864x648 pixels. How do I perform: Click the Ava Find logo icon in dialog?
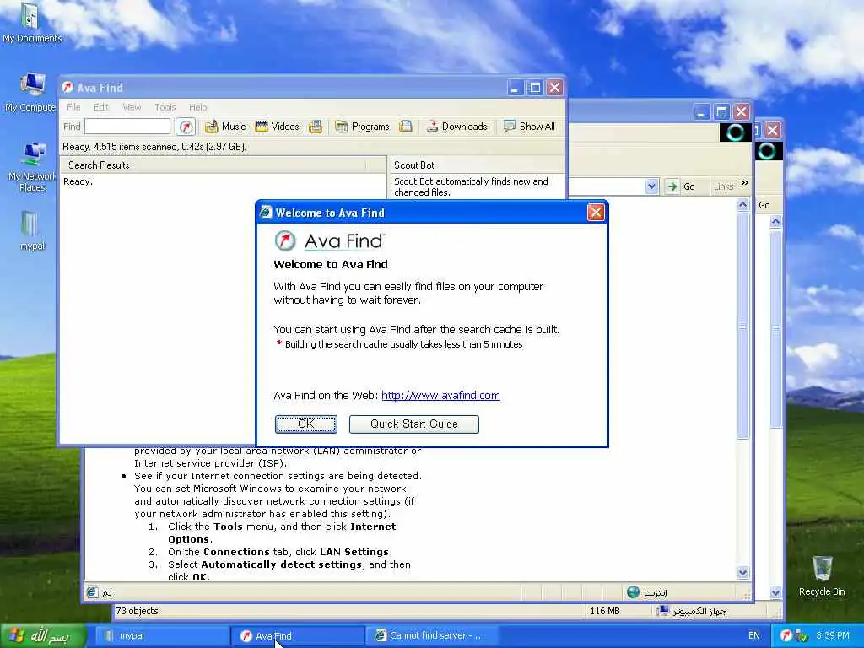[x=285, y=240]
